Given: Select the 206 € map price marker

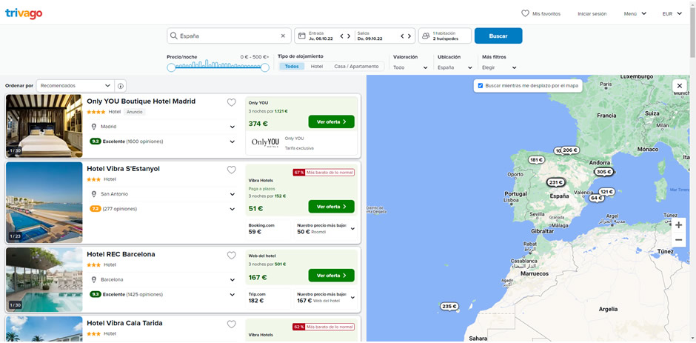Looking at the screenshot, I should point(570,150).
